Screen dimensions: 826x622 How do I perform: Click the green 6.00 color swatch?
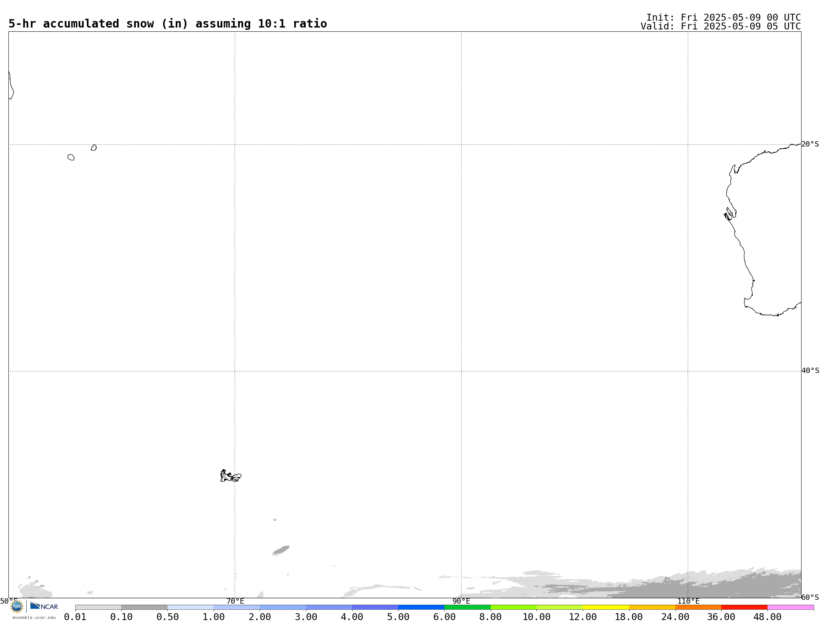coord(467,607)
